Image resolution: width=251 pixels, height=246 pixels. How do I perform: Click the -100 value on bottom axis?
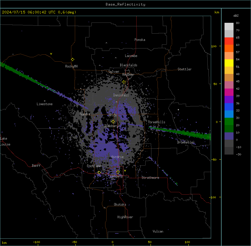point(36,242)
